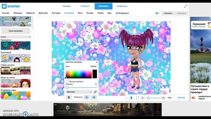Flip the sticker vertically
The height and width of the screenshot is (119, 211).
[x=94, y=97]
